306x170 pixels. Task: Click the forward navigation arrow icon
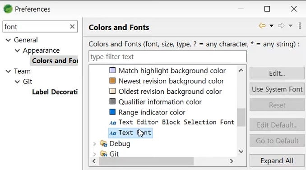tap(281, 26)
